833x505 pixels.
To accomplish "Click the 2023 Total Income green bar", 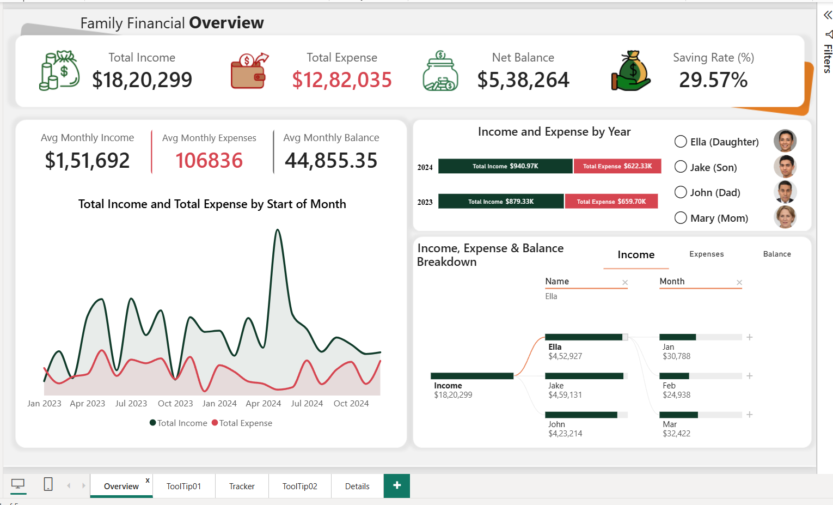I will (x=501, y=201).
